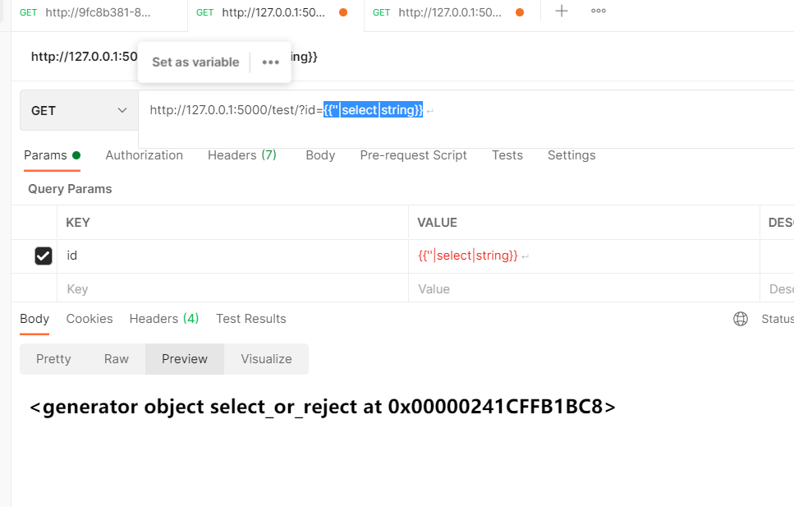Open the request Settings tab
Screen dimensions: 794x507
(571, 155)
